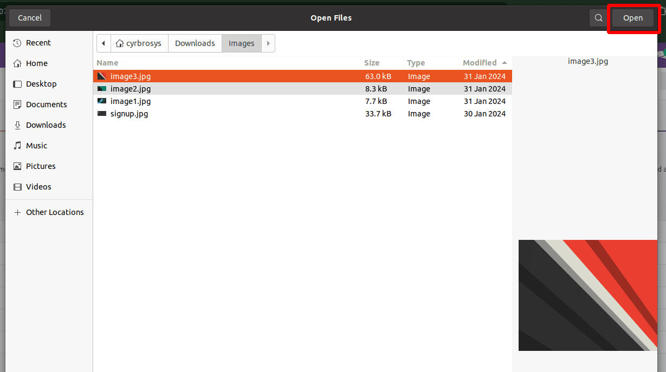The height and width of the screenshot is (372, 666).
Task: Click the 33.7 kB size cell
Action: (x=378, y=114)
